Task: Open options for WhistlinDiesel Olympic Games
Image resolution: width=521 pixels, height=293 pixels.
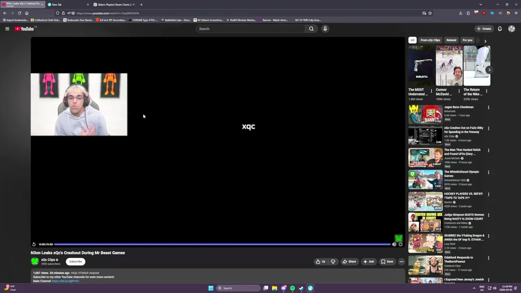Action: [488, 172]
